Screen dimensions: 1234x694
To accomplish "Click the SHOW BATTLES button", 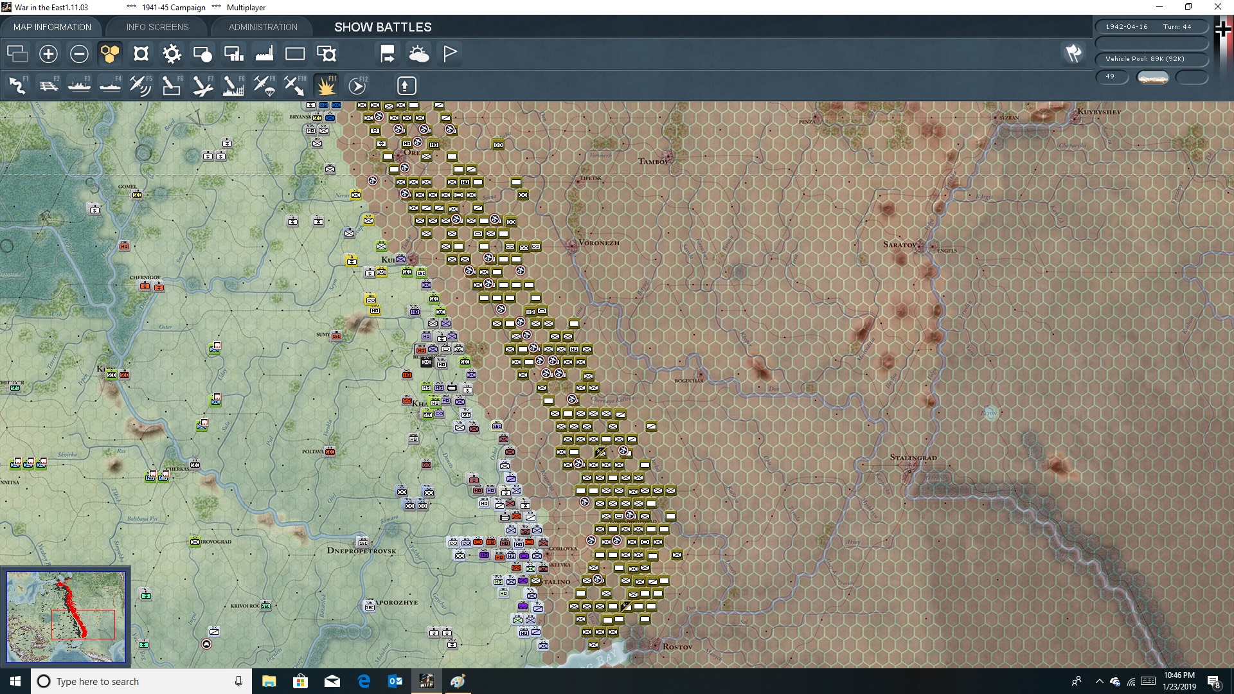I will coord(382,27).
